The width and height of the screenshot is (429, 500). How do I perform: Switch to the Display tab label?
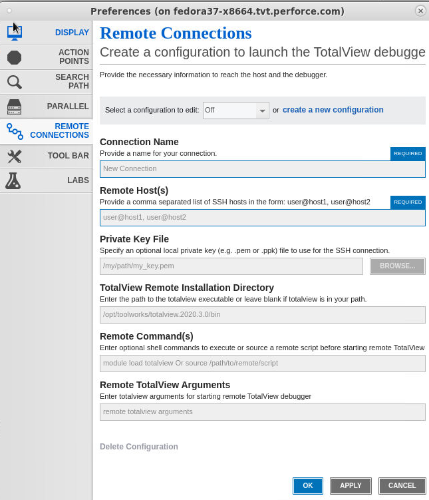[72, 33]
